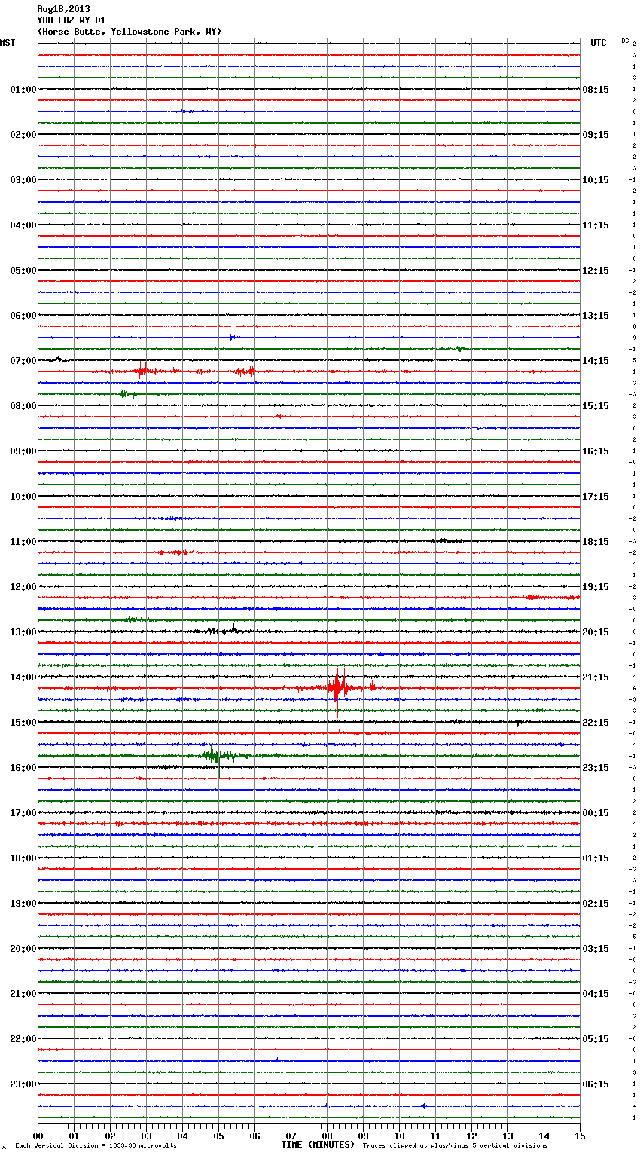Click the Each Vertical Division scale note

tap(96, 1146)
